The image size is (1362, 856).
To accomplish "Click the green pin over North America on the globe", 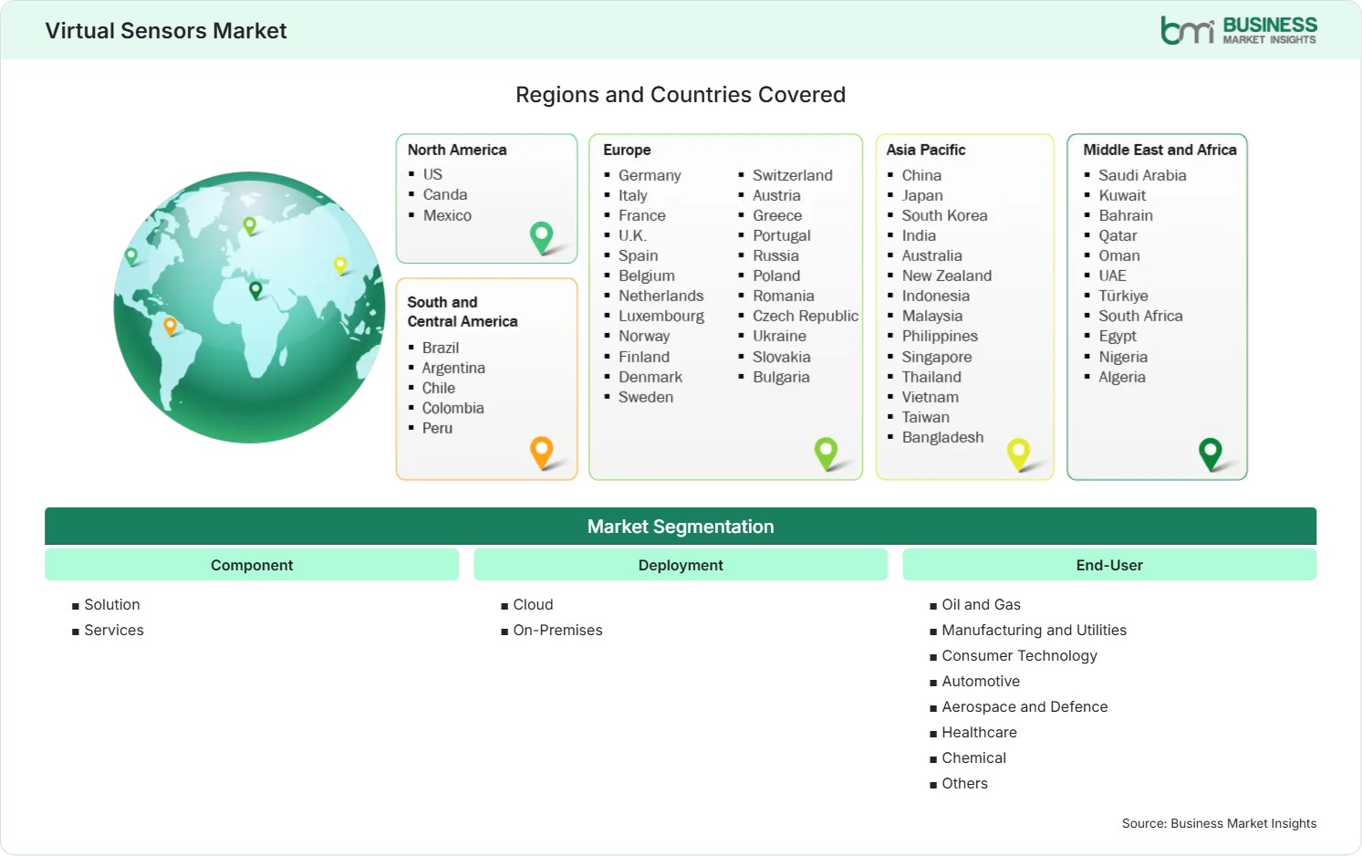I will click(131, 256).
